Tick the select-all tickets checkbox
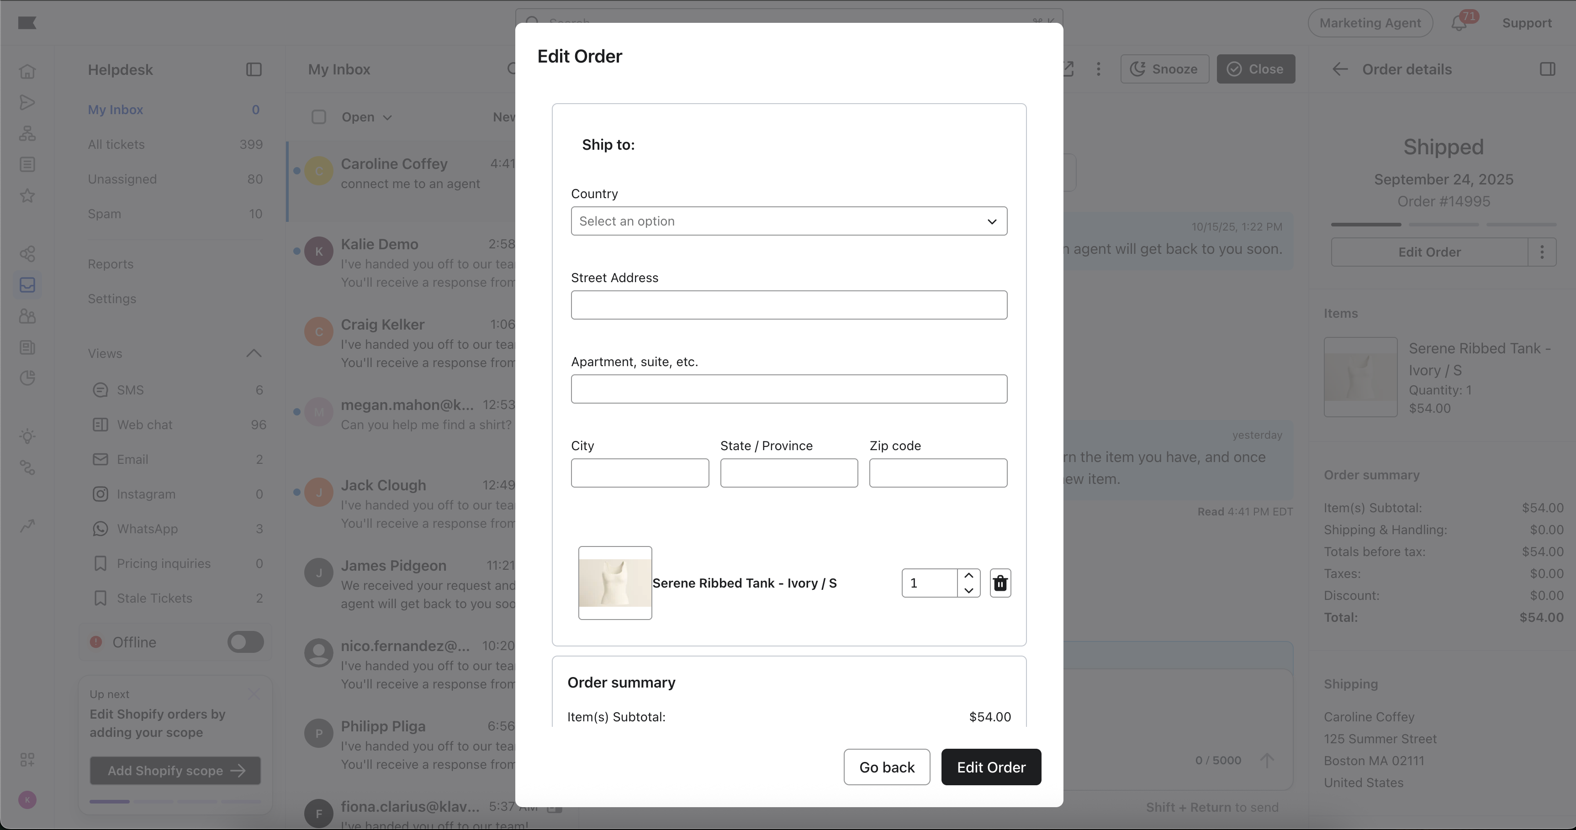This screenshot has height=830, width=1576. 319,117
